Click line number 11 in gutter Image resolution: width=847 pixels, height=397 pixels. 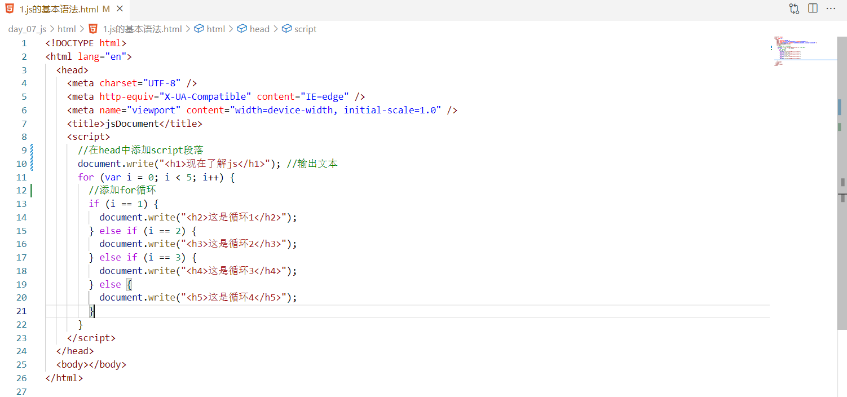coord(21,177)
